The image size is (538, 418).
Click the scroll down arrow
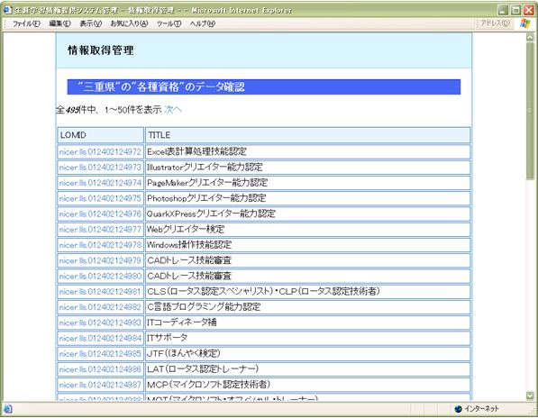pyautogui.click(x=530, y=395)
